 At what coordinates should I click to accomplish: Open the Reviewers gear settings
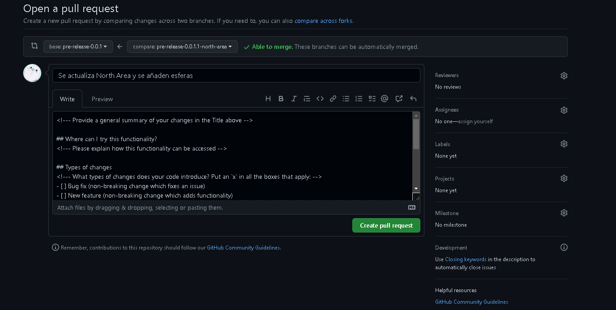(x=564, y=76)
